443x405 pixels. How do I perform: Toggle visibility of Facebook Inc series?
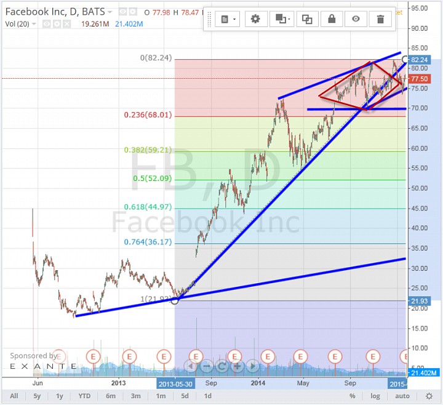click(x=122, y=12)
